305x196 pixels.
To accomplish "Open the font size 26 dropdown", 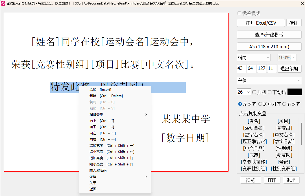I will 244,92.
